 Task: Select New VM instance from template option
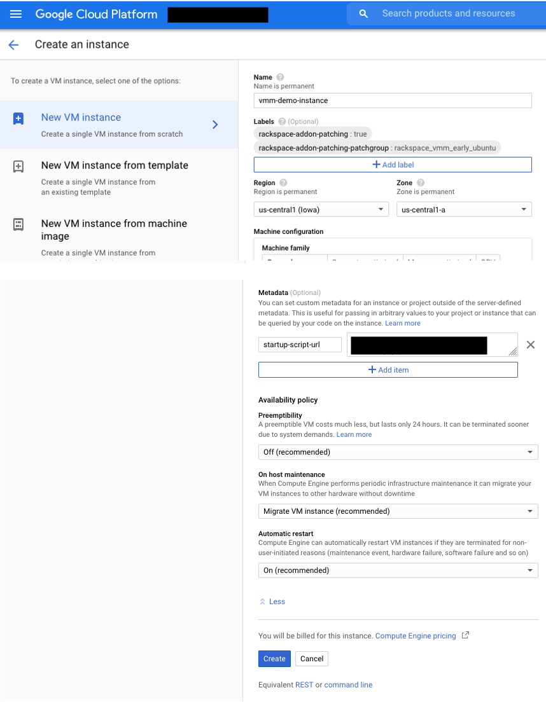115,165
